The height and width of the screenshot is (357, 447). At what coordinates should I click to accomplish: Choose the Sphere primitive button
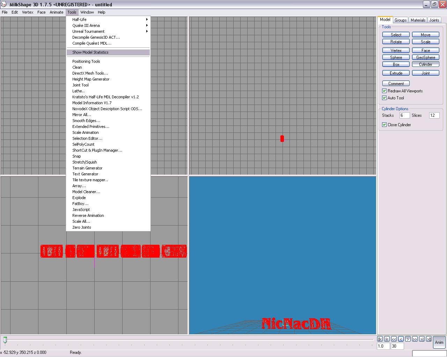[396, 58]
